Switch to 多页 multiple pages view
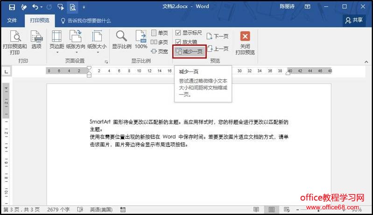 (x=159, y=42)
